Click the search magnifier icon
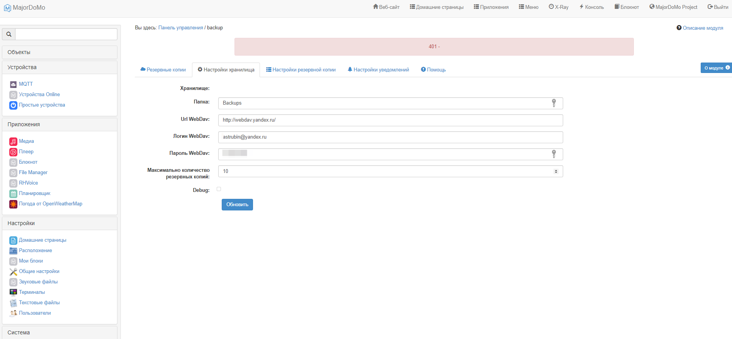732x339 pixels. (x=9, y=34)
